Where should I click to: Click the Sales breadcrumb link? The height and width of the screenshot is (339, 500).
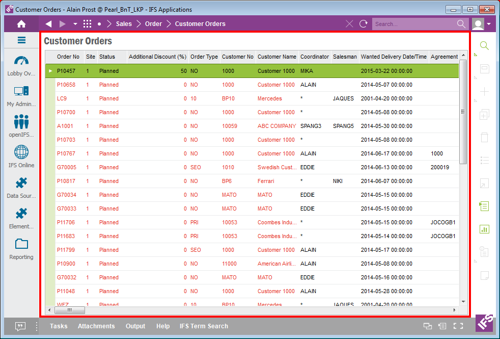point(124,24)
